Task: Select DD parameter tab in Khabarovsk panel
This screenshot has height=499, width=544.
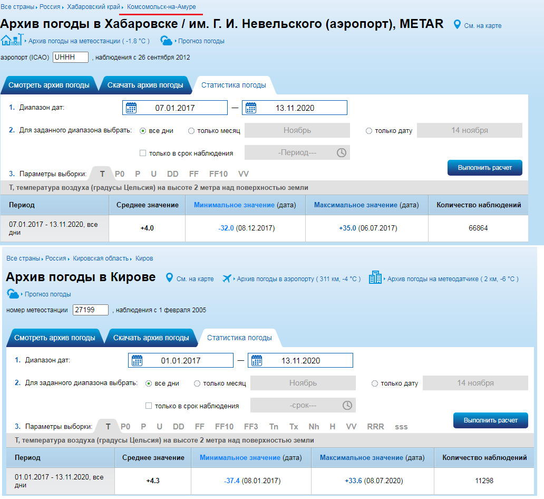Action: (173, 174)
